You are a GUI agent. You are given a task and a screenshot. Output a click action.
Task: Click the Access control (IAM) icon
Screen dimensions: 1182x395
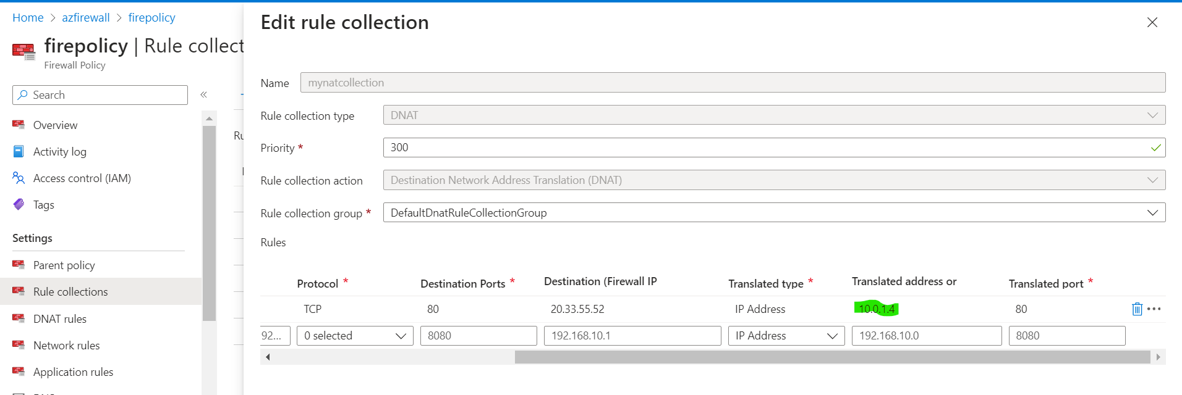tap(19, 178)
